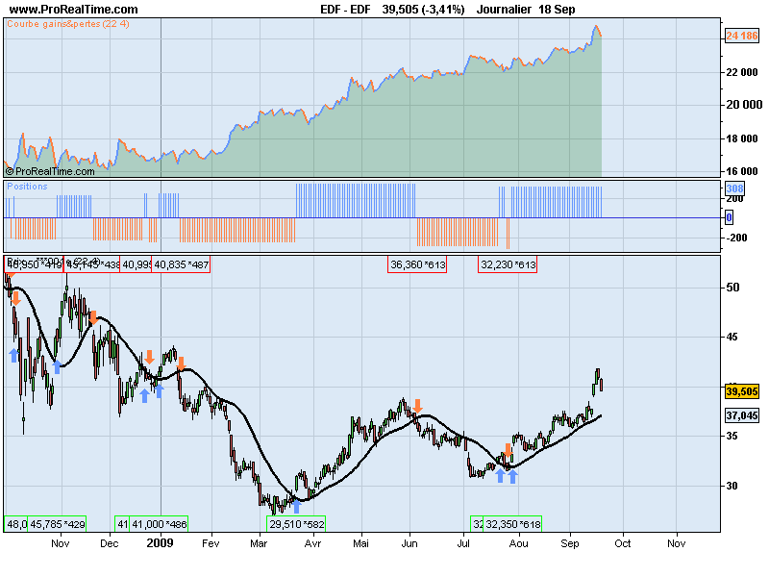Click the 16 000 equity axis value

[741, 171]
